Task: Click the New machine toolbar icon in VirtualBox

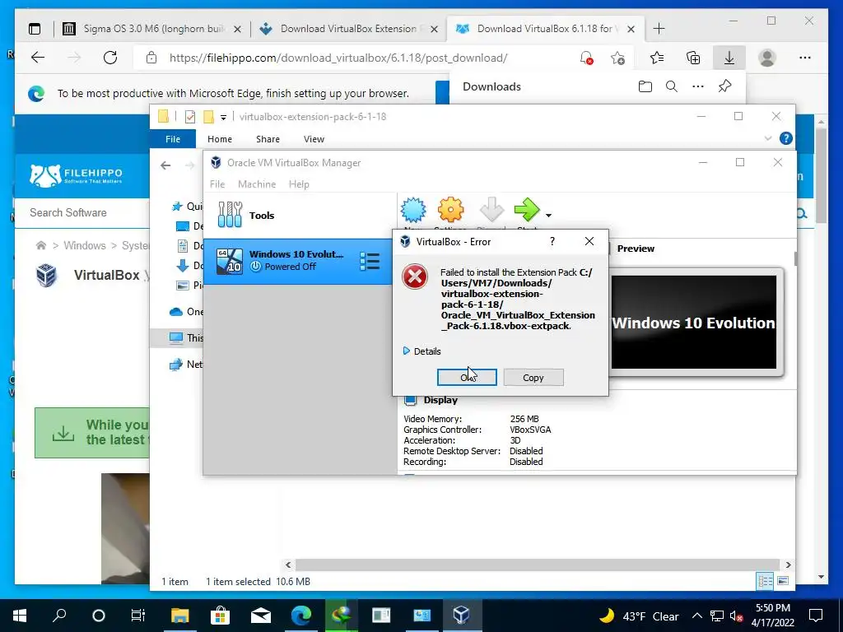Action: pos(413,210)
